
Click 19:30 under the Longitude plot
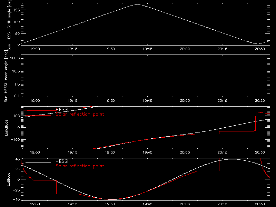click(x=110, y=152)
